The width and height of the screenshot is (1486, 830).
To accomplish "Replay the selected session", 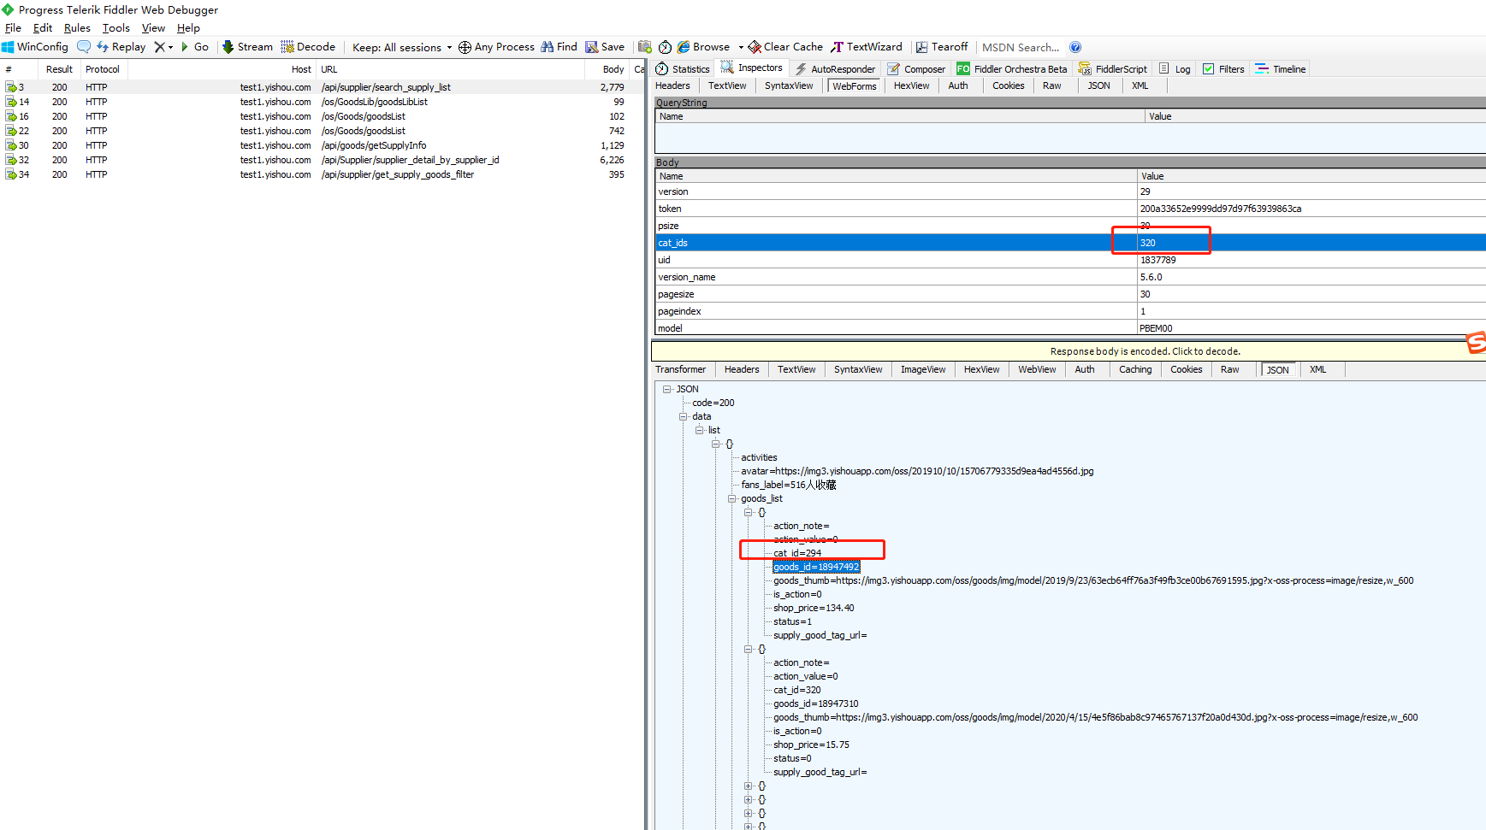I will (x=121, y=47).
